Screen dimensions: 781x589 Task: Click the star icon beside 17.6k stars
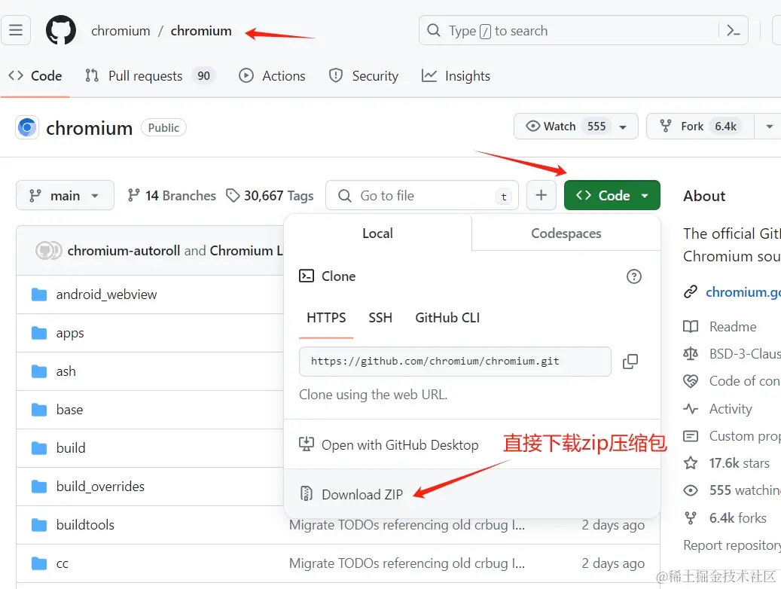click(691, 463)
